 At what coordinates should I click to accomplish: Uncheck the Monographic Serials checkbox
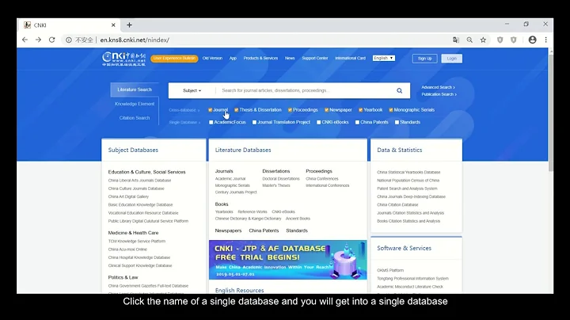click(391, 110)
